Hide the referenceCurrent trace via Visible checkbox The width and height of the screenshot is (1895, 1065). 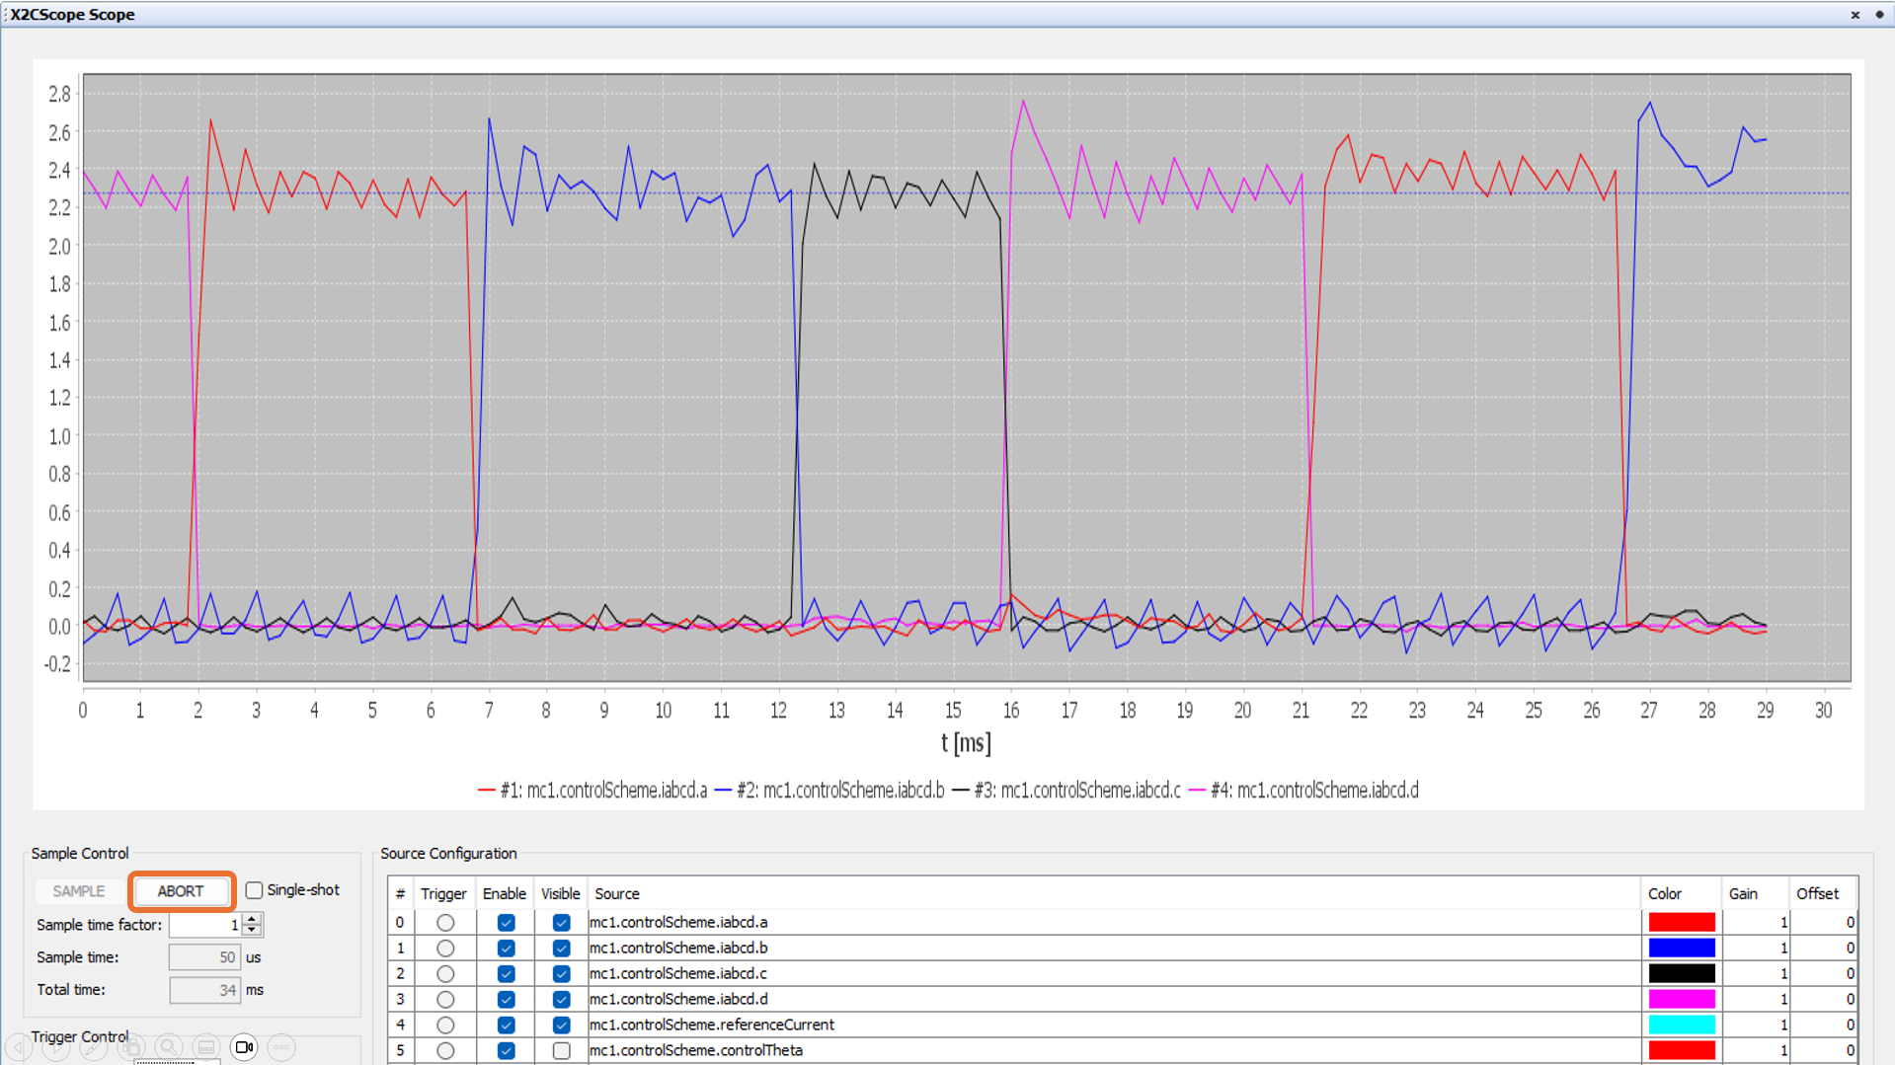(x=561, y=1026)
